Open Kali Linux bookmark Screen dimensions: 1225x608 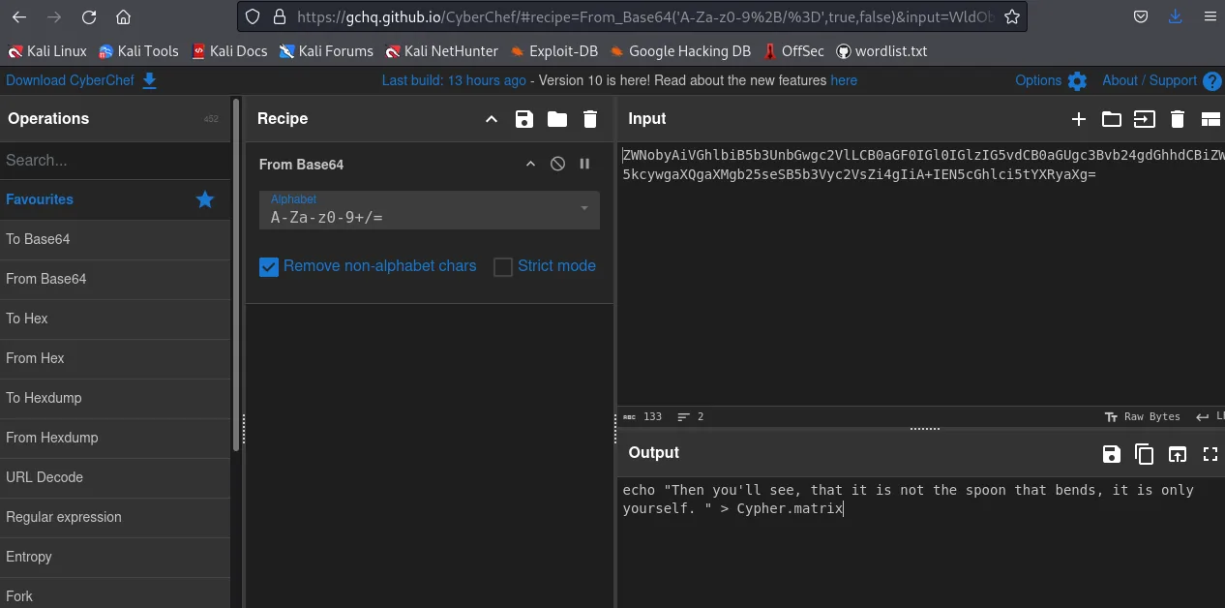(x=46, y=51)
